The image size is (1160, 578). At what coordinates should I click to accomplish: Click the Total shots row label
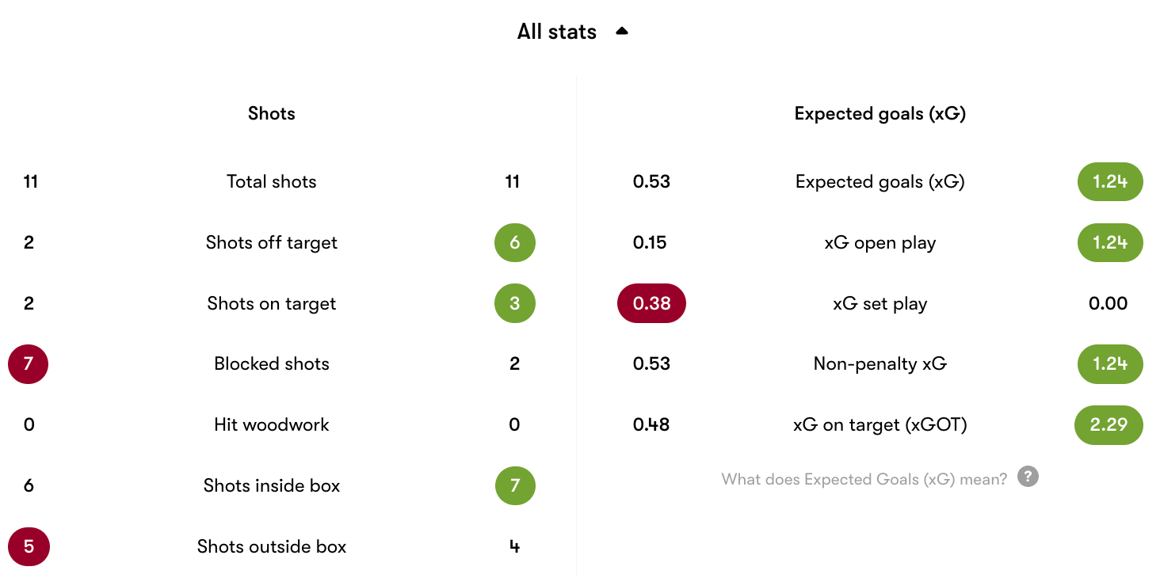click(x=271, y=181)
